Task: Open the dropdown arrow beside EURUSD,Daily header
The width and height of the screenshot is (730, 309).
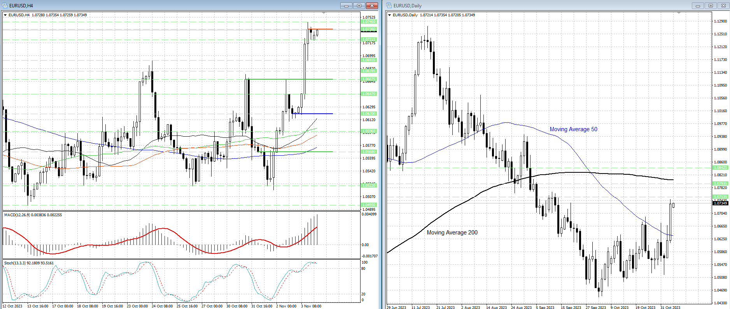Action: pyautogui.click(x=390, y=15)
